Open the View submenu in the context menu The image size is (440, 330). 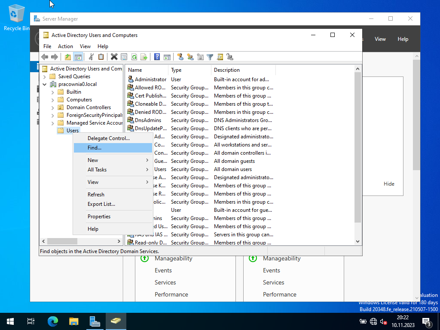point(113,182)
